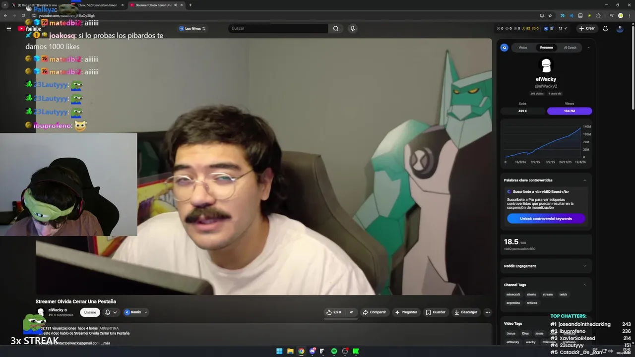Click the browser address bar URL
635x357 pixels.
[x=67, y=16]
